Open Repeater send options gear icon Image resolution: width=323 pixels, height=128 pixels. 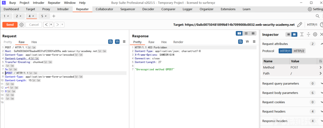pyautogui.click(x=22, y=25)
